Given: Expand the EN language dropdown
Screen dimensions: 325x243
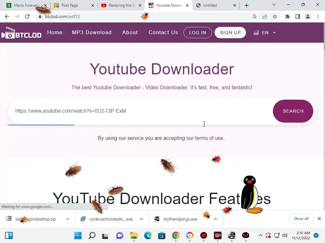Looking at the screenshot, I should tap(264, 33).
